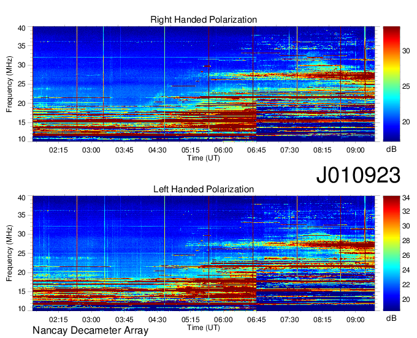Click the 10 MHz tick on Right Handed frequency axis

[x=21, y=139]
